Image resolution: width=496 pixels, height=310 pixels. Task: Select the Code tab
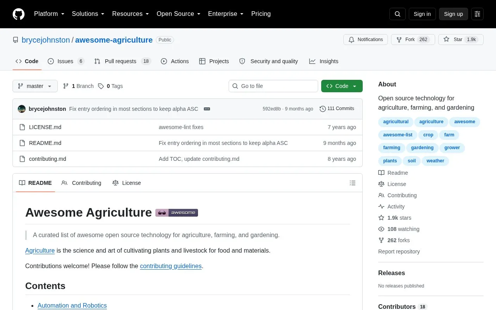click(27, 61)
